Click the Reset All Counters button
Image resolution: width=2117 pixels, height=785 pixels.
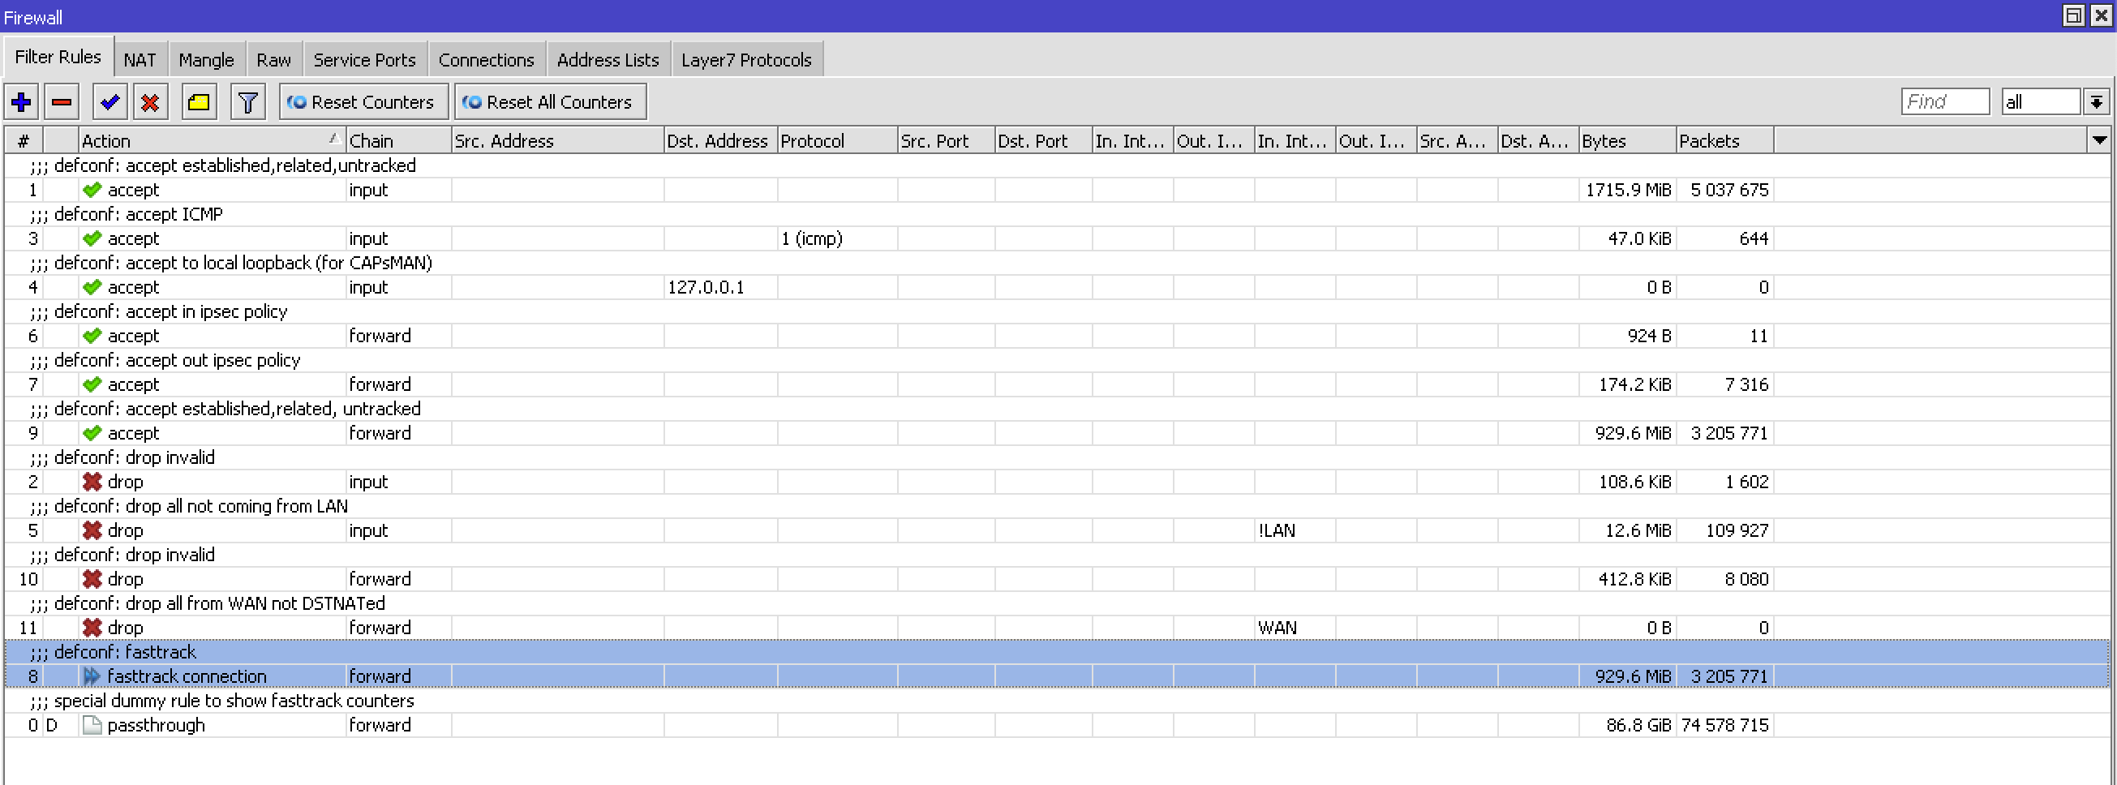[549, 101]
